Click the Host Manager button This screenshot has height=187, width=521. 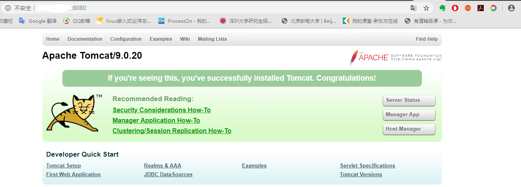click(409, 129)
